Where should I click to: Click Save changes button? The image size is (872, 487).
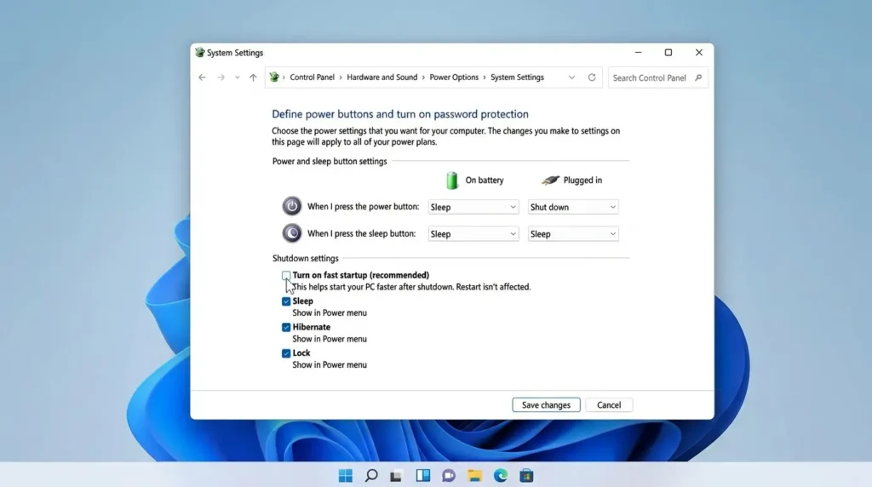(x=546, y=404)
